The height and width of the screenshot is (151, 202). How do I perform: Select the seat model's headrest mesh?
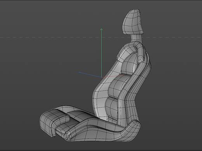click(133, 22)
